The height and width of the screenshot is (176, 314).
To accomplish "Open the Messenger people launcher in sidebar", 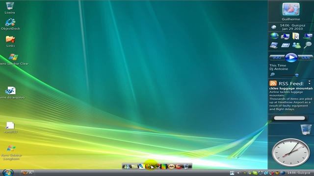I will tap(296, 45).
